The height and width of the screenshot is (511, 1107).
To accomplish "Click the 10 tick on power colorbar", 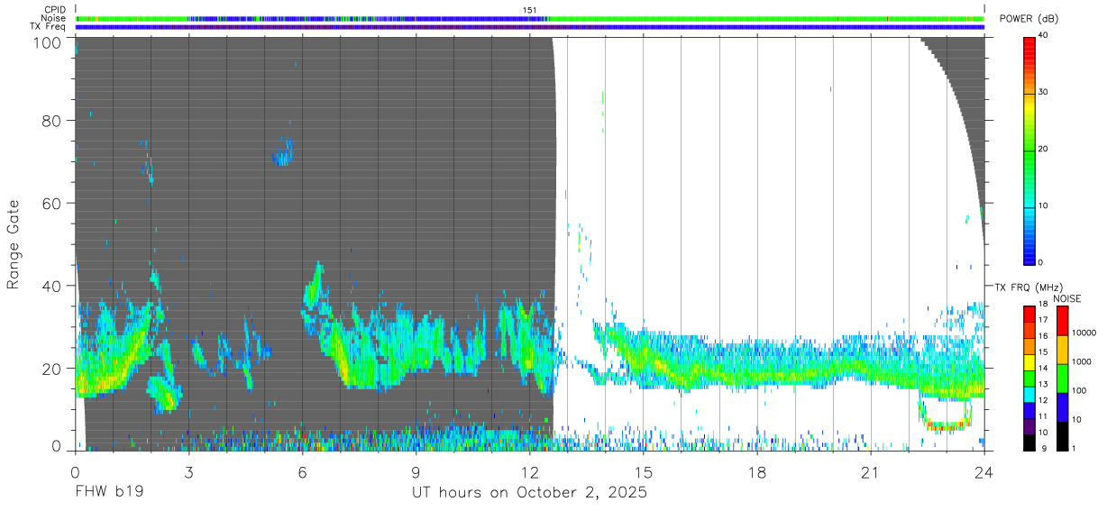I will (x=1042, y=205).
